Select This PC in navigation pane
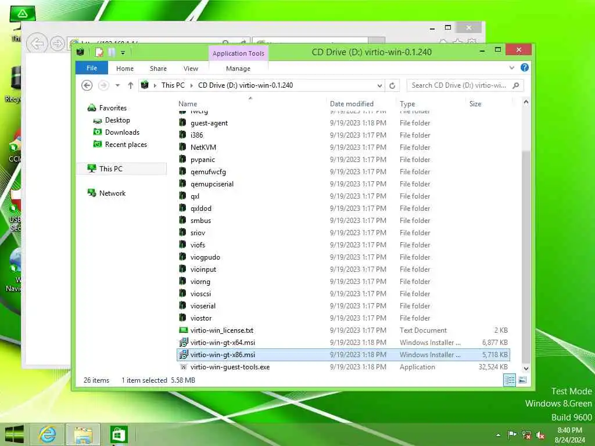 click(111, 168)
